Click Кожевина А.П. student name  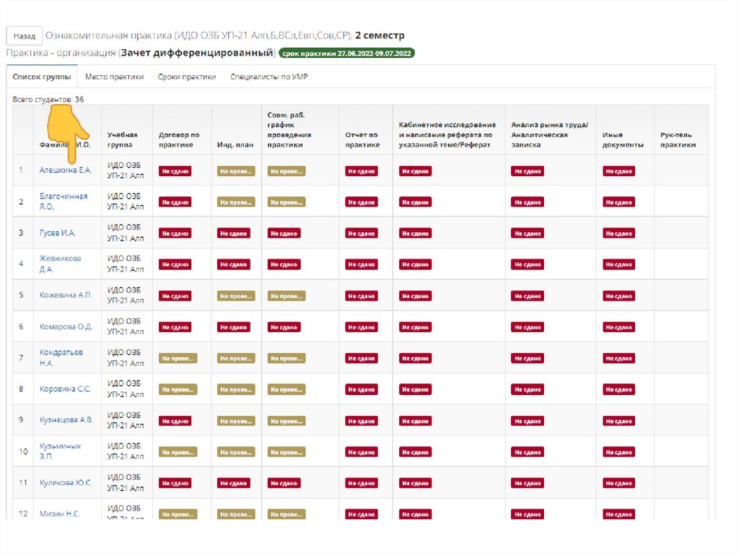coord(66,295)
